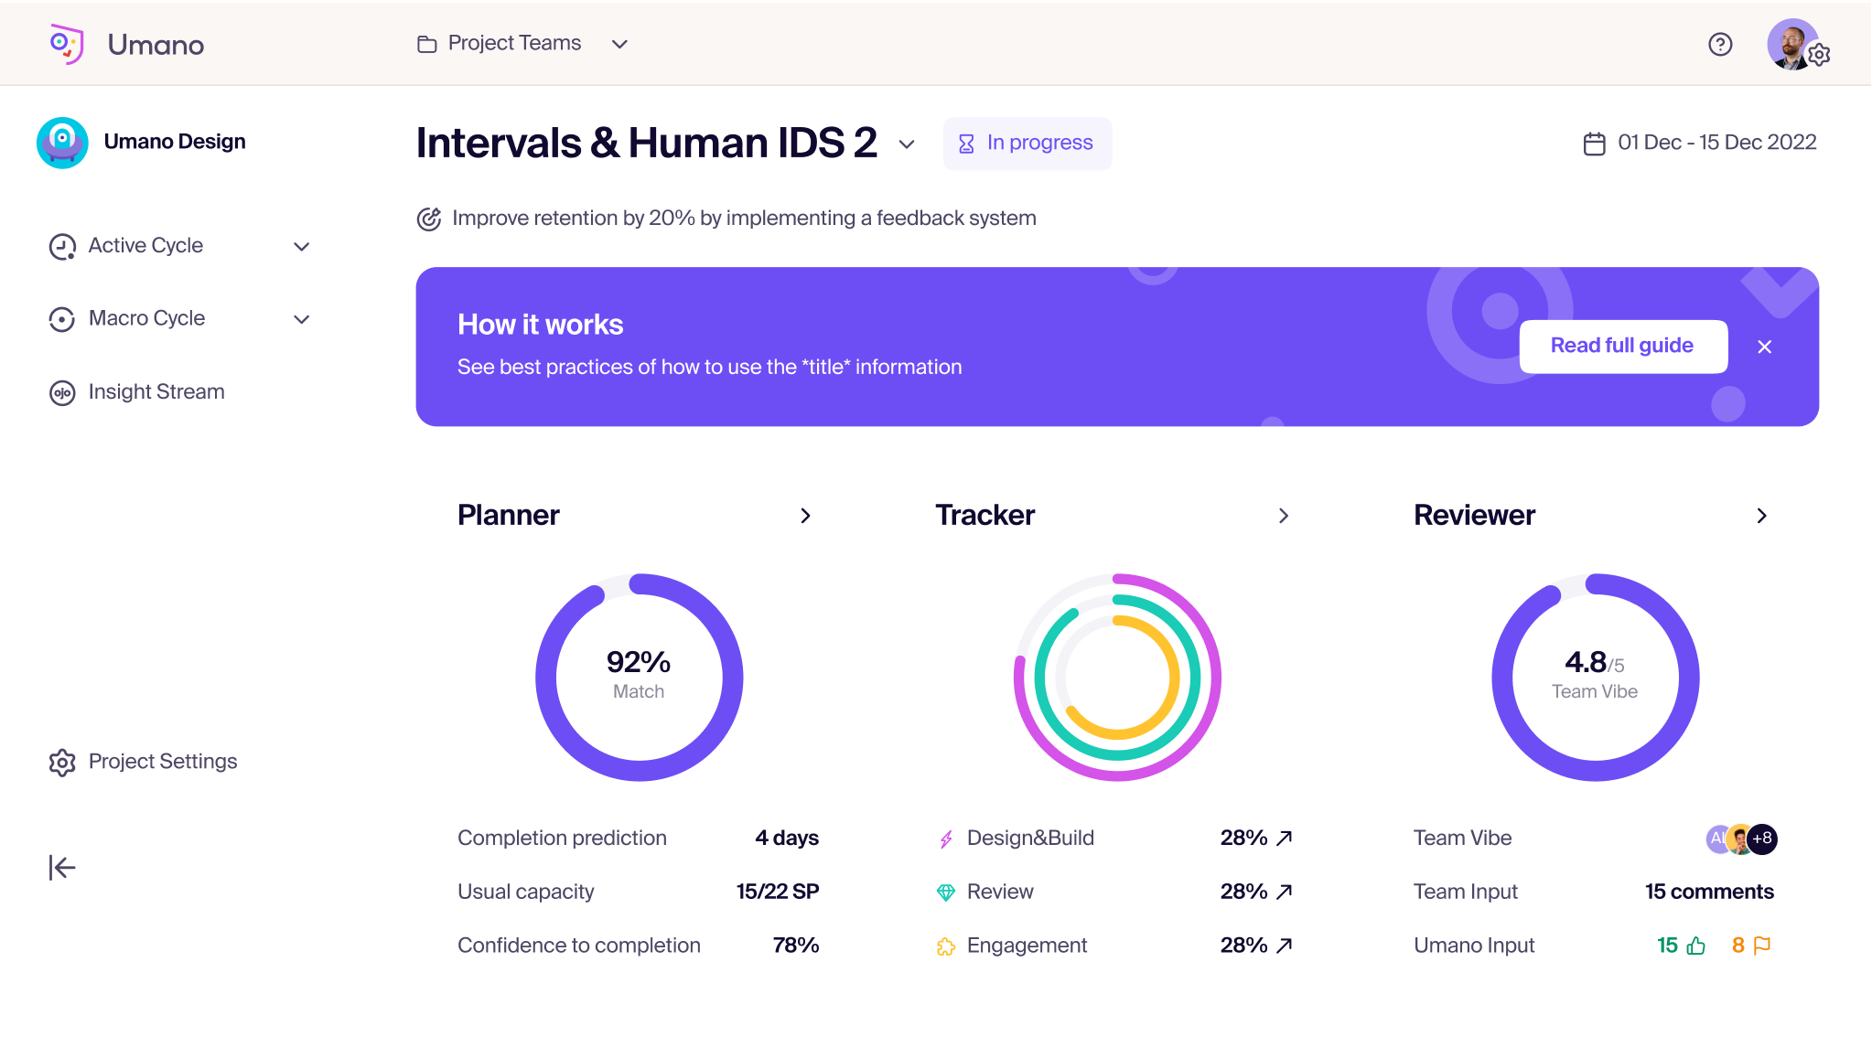Image resolution: width=1872 pixels, height=1058 pixels.
Task: Click the Project Settings gear icon
Action: 61,761
